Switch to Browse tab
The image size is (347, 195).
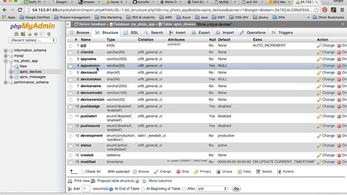80,32
